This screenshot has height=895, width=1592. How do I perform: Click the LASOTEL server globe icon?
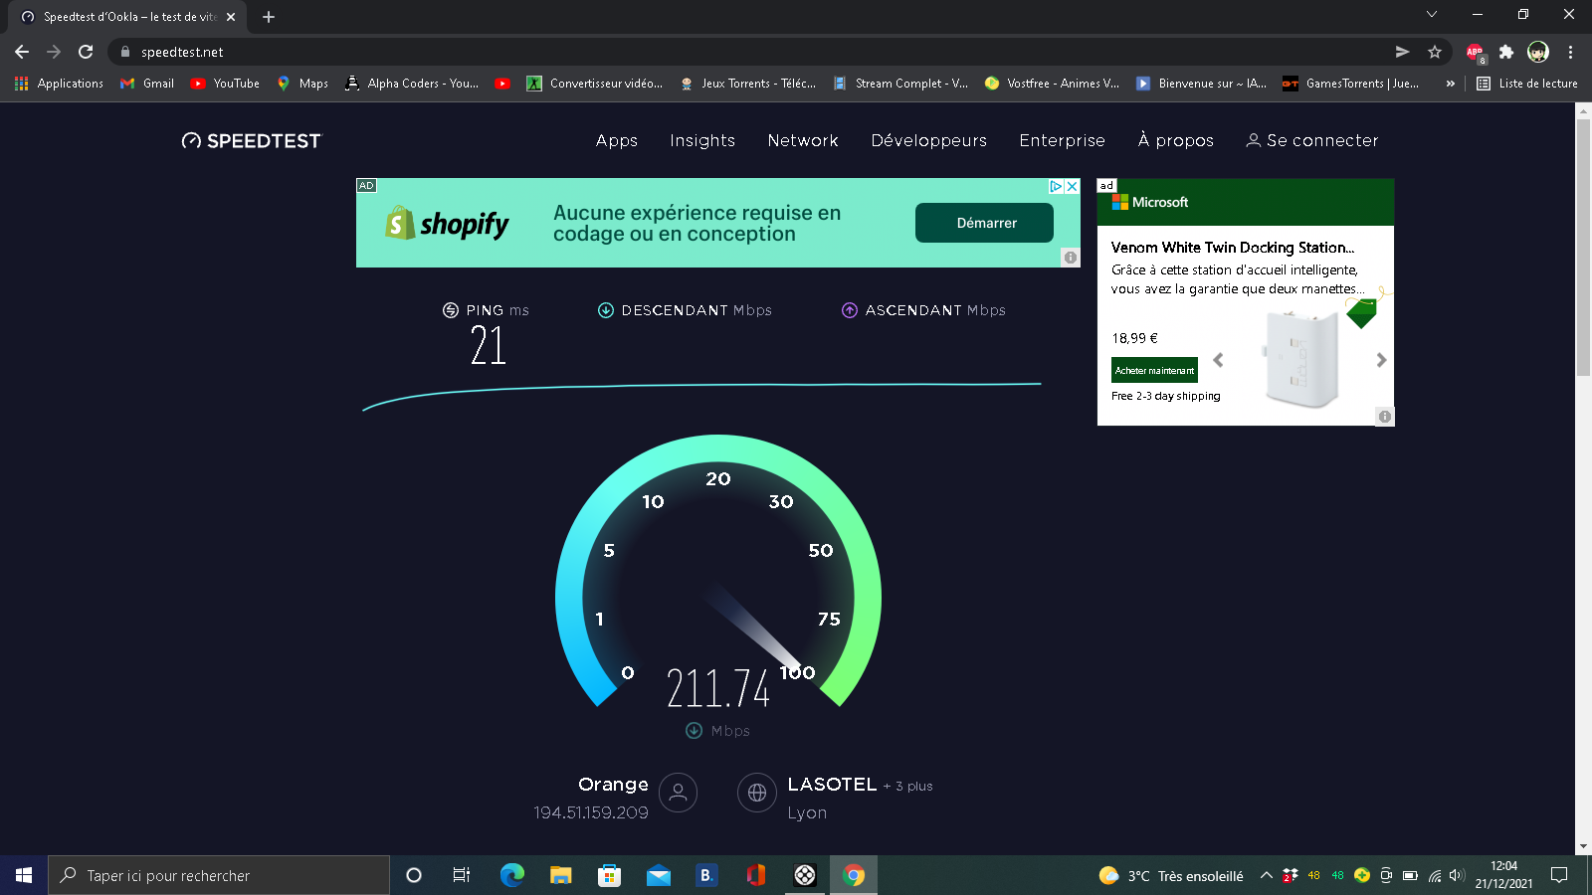(757, 793)
